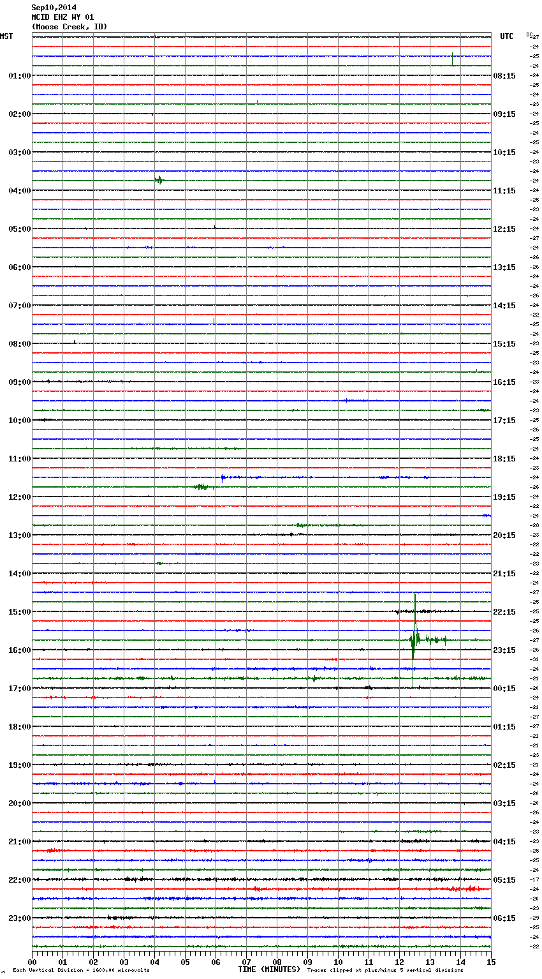Click the date text Sep10,2014
This screenshot has width=542, height=979.
click(x=54, y=8)
